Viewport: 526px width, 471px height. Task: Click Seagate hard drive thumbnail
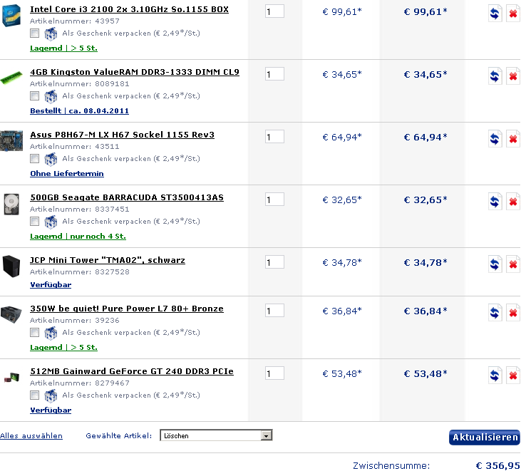(x=11, y=204)
